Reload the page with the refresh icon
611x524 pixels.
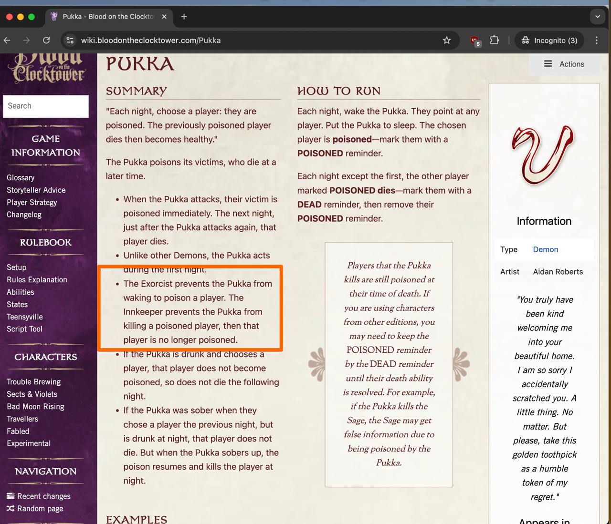click(46, 41)
